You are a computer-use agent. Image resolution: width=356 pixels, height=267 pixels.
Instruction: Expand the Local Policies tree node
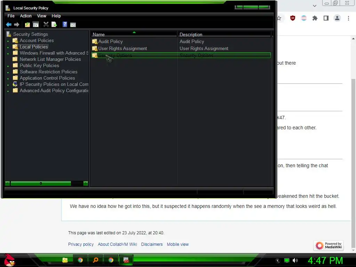click(x=8, y=47)
